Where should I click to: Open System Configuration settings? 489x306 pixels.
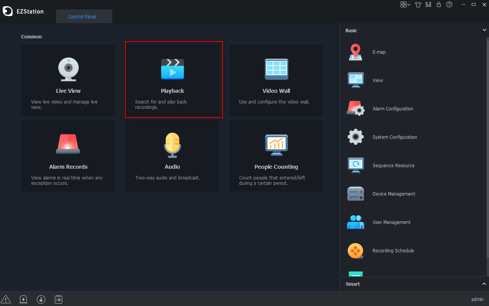pyautogui.click(x=394, y=137)
